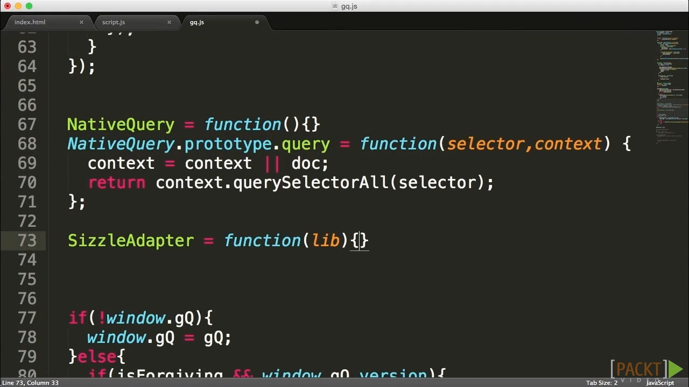Close the index.html tab

[81, 22]
